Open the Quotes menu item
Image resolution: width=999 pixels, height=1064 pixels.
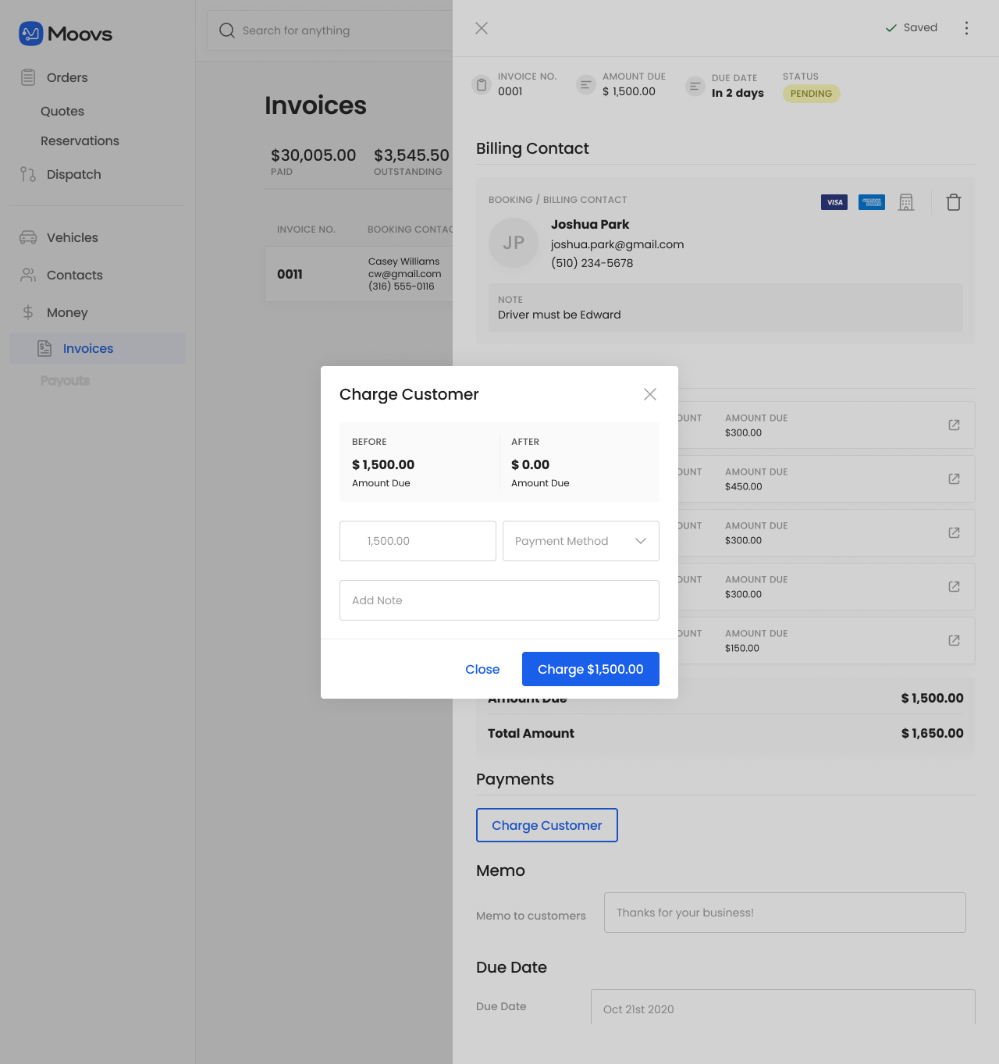62,111
